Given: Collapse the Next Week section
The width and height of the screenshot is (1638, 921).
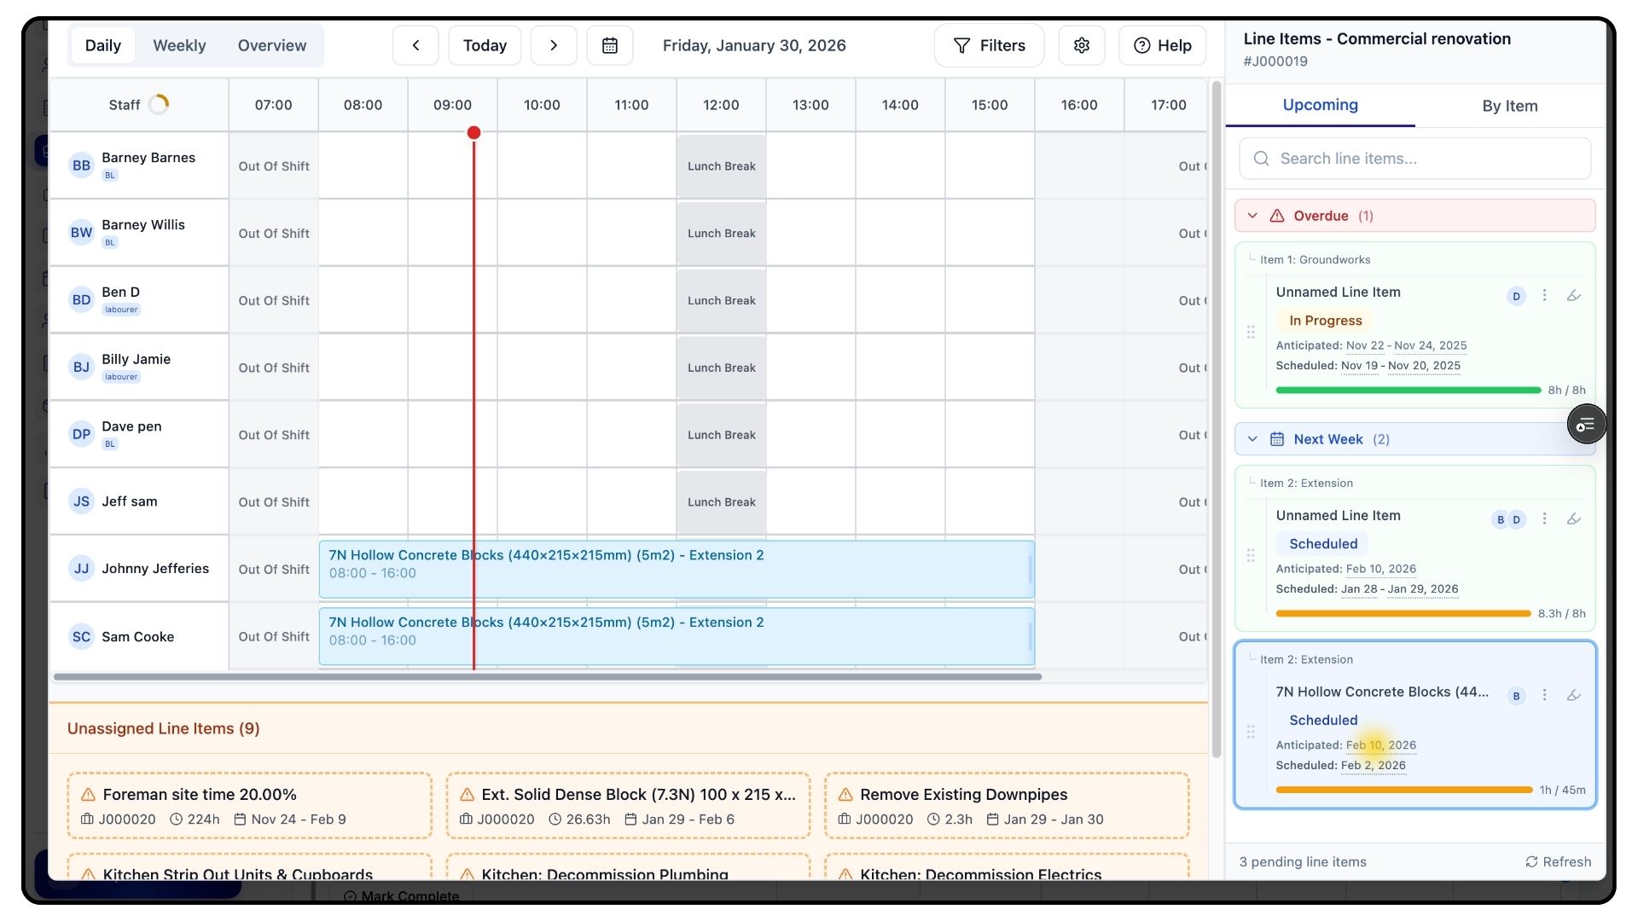Looking at the screenshot, I should pos(1252,439).
